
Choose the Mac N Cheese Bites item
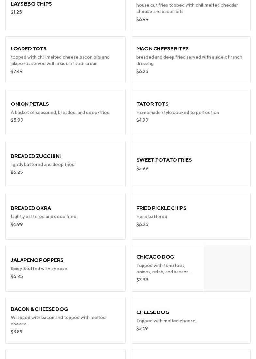[x=190, y=60]
